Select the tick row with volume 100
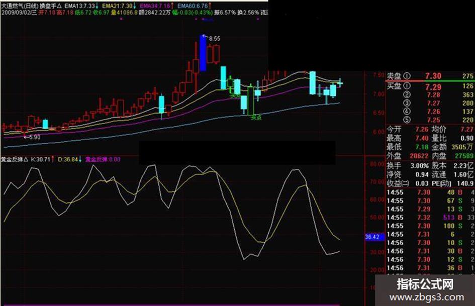Screen dimensions: 475x306 coord(430,226)
